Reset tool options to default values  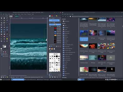[x=7, y=77]
